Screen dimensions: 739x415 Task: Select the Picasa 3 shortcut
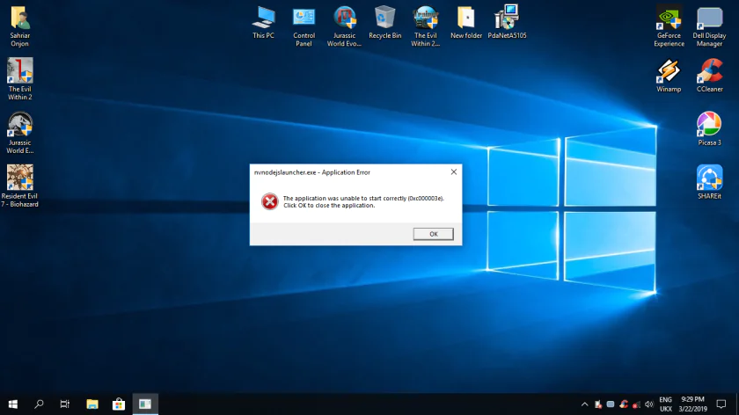tap(709, 129)
